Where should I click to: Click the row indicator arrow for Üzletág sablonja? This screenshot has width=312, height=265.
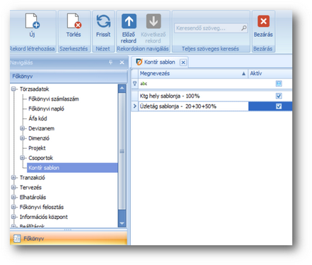(x=134, y=106)
